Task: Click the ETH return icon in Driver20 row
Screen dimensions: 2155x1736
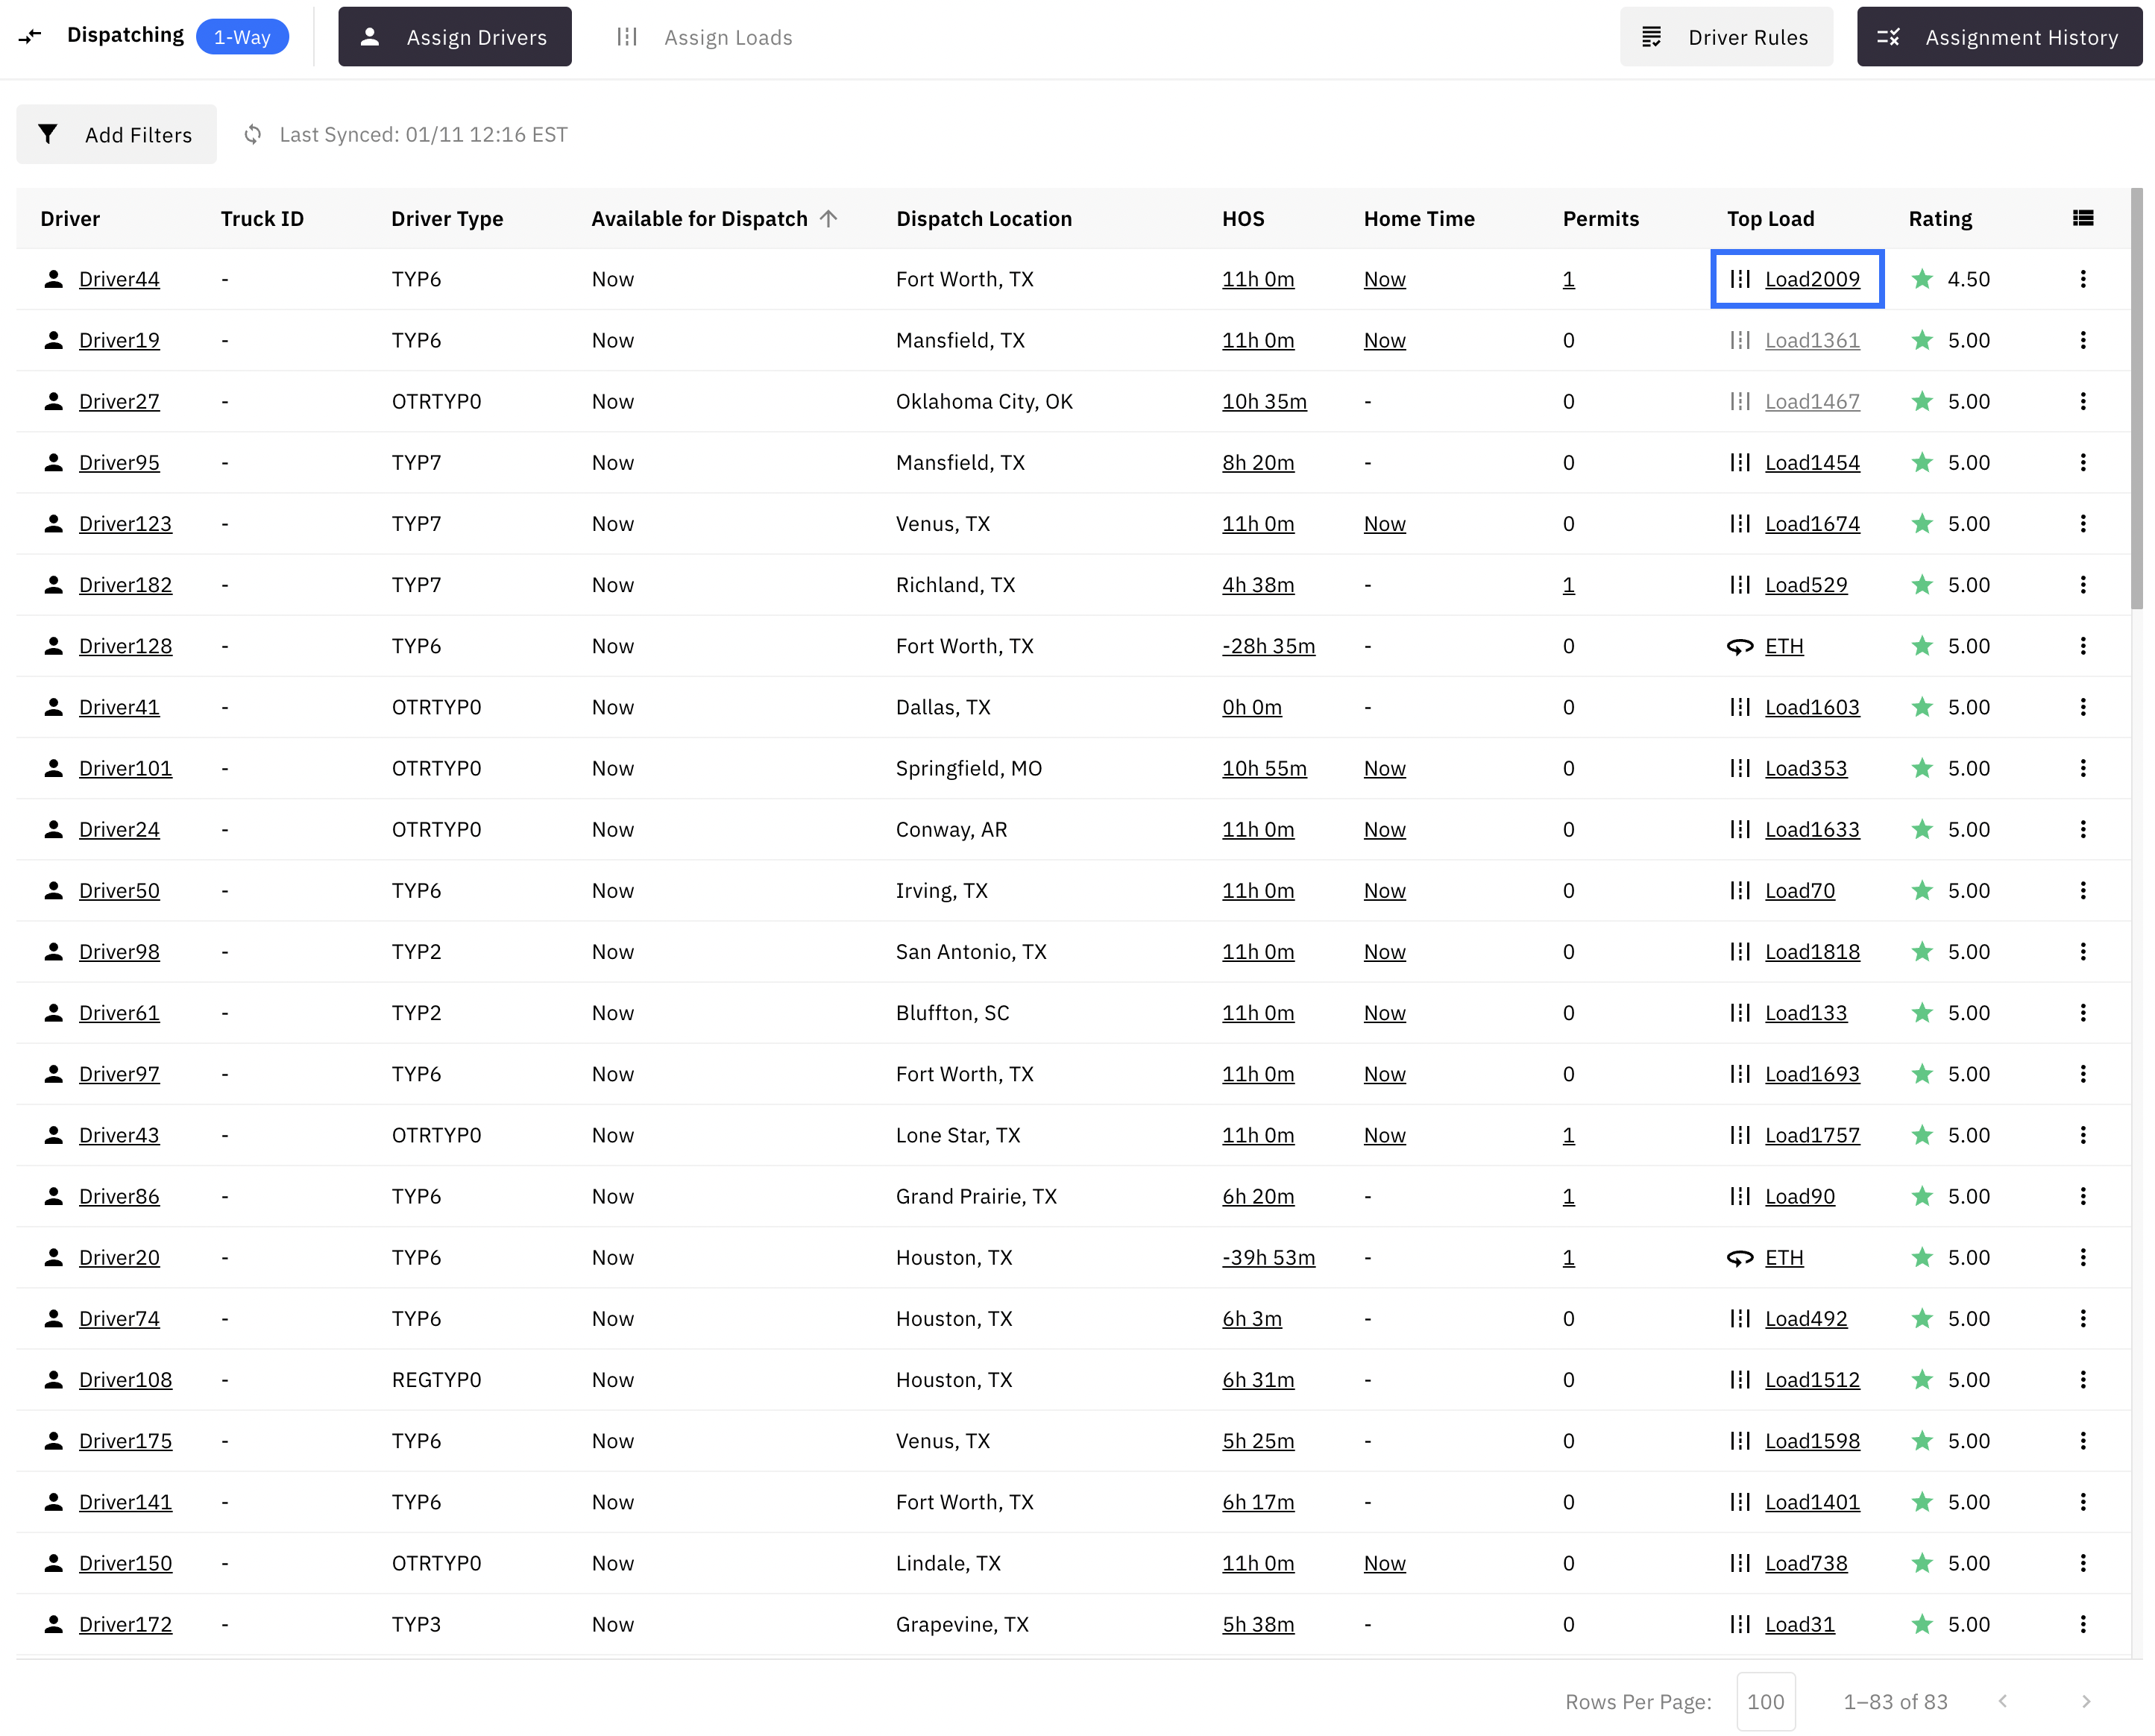Action: [1740, 1258]
